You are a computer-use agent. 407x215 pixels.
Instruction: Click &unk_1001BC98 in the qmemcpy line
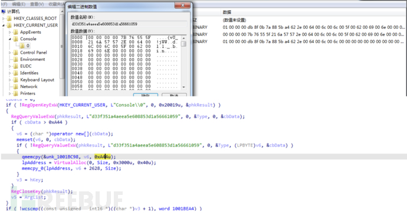(x=61, y=157)
